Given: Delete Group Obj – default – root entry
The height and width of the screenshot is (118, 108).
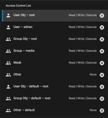Looking at the screenshot, I should pos(102,99).
